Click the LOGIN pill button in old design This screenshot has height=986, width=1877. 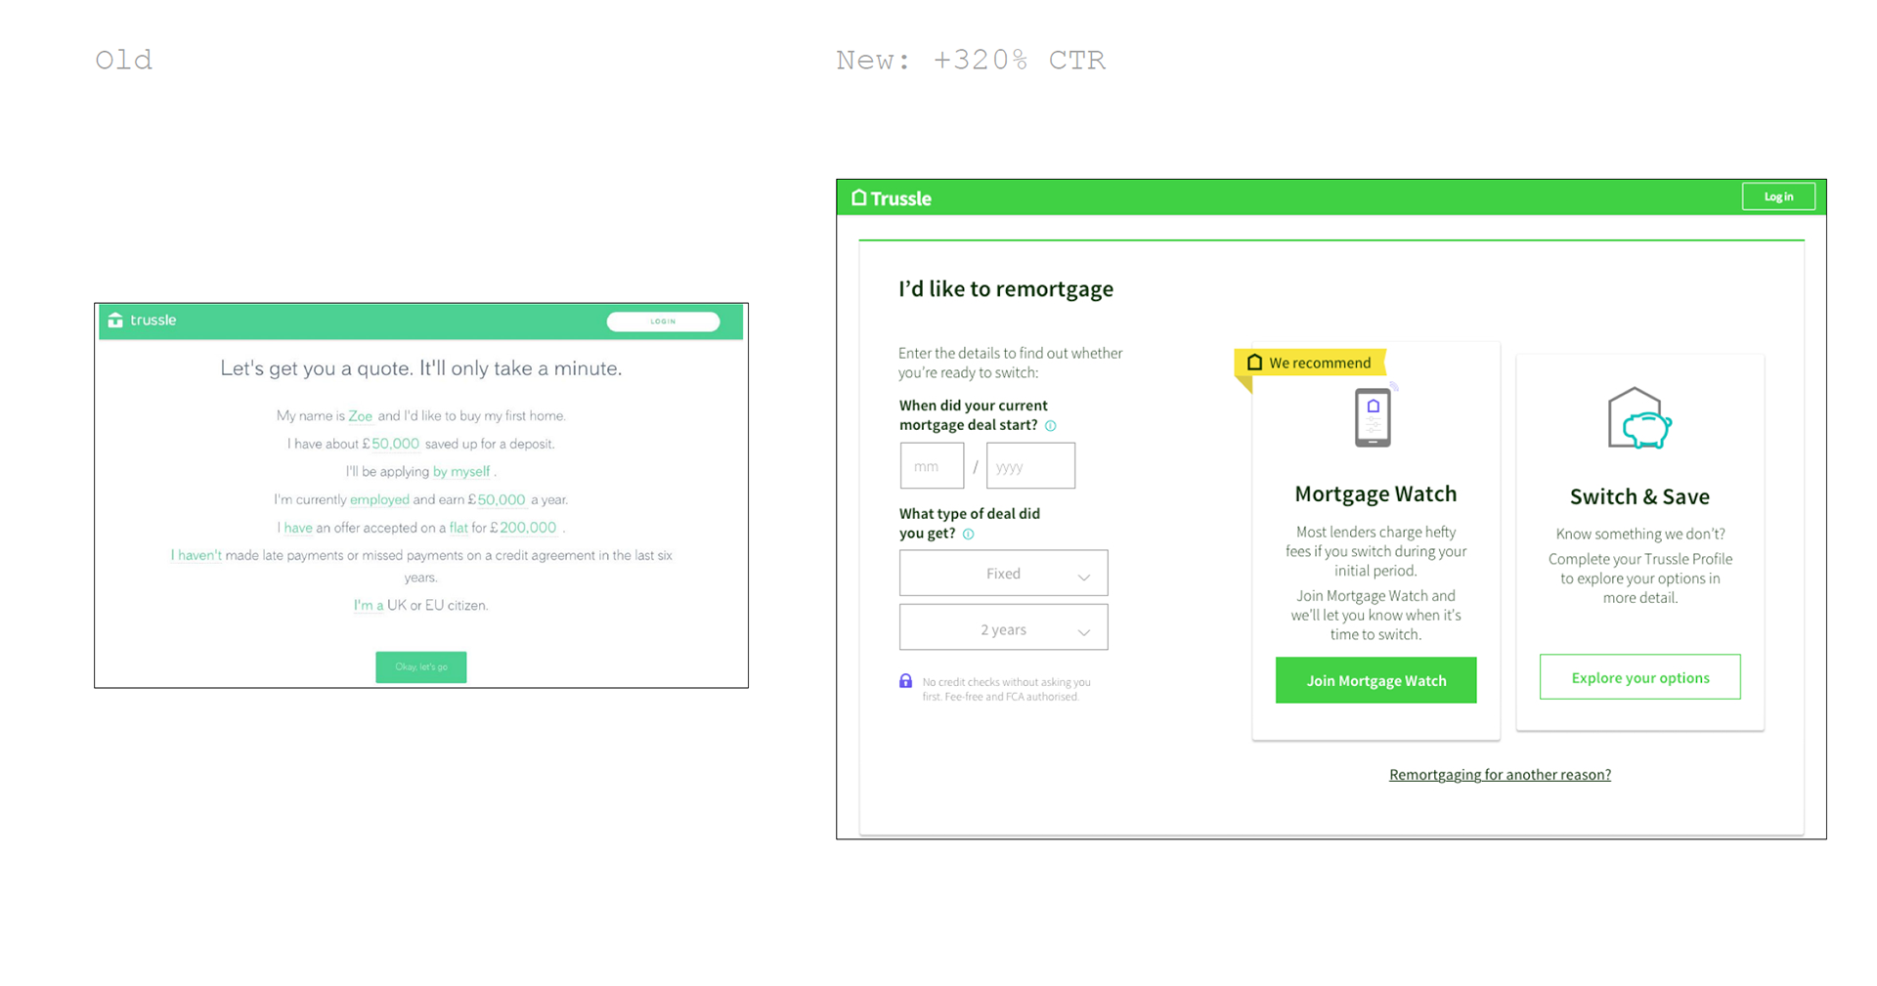click(x=663, y=322)
